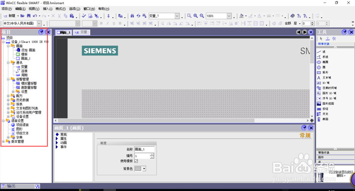This screenshot has height=191, width=355.
Task: Select 项目语言 in project tree
Action: tap(22, 125)
